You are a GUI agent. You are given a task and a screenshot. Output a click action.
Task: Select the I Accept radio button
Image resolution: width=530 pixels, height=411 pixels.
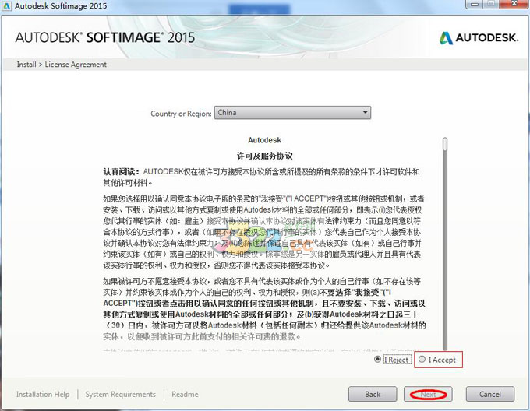click(x=422, y=360)
